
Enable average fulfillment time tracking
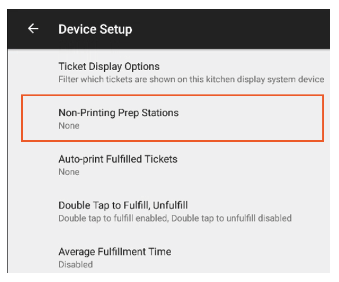pyautogui.click(x=176, y=258)
